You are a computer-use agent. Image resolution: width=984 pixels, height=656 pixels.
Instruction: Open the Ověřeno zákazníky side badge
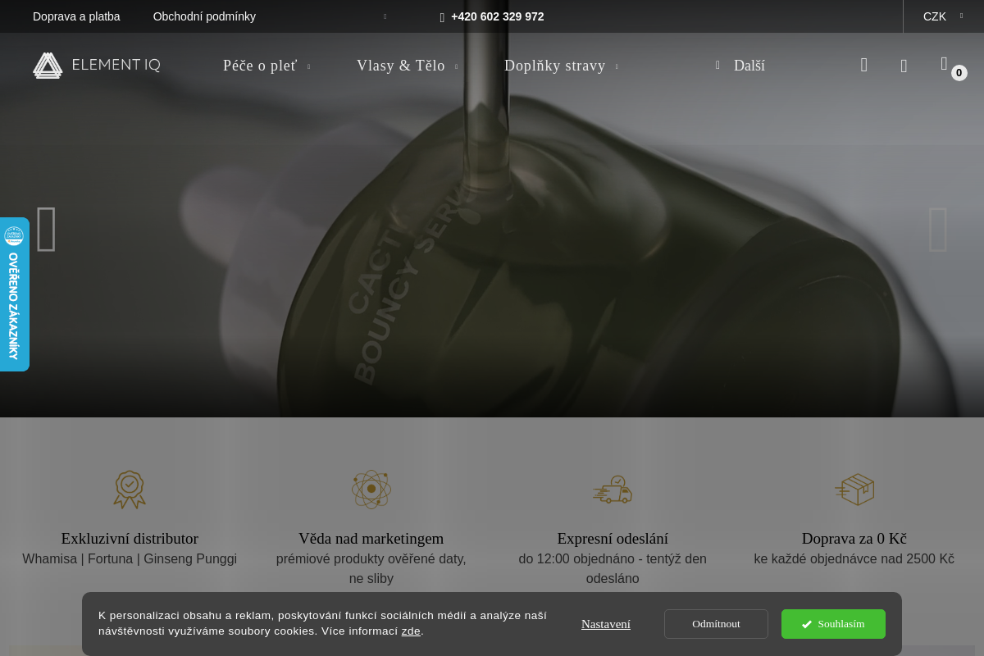tap(14, 294)
